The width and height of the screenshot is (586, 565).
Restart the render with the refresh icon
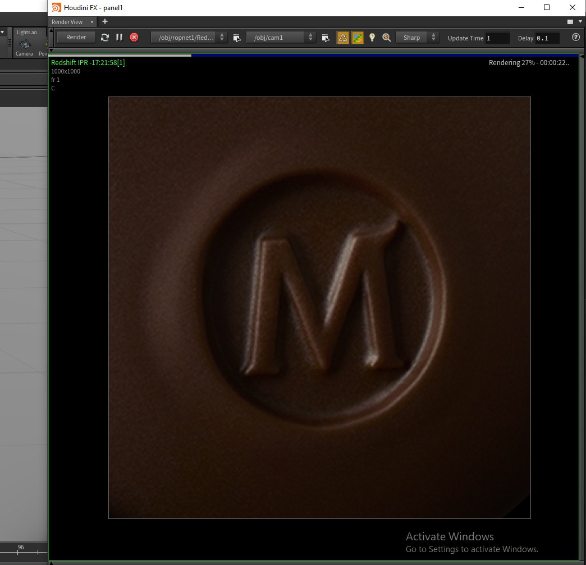[105, 38]
